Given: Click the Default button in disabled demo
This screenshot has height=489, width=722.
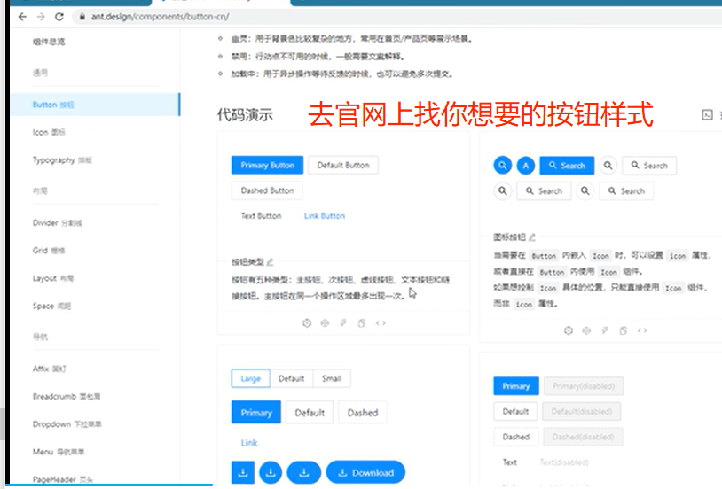Looking at the screenshot, I should [515, 411].
